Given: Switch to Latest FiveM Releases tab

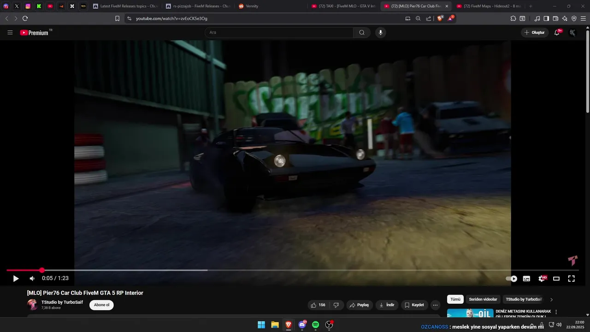Looking at the screenshot, I should point(124,6).
